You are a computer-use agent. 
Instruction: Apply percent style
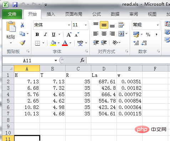(148, 35)
